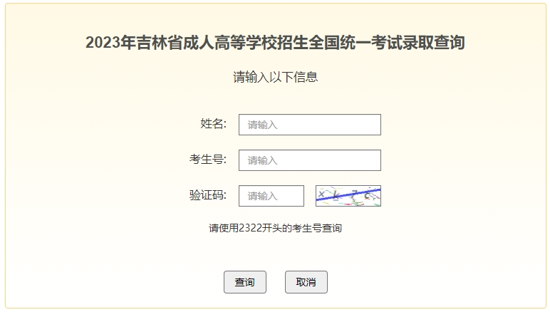Refresh the captcha verification image
This screenshot has width=550, height=312.
tap(348, 196)
